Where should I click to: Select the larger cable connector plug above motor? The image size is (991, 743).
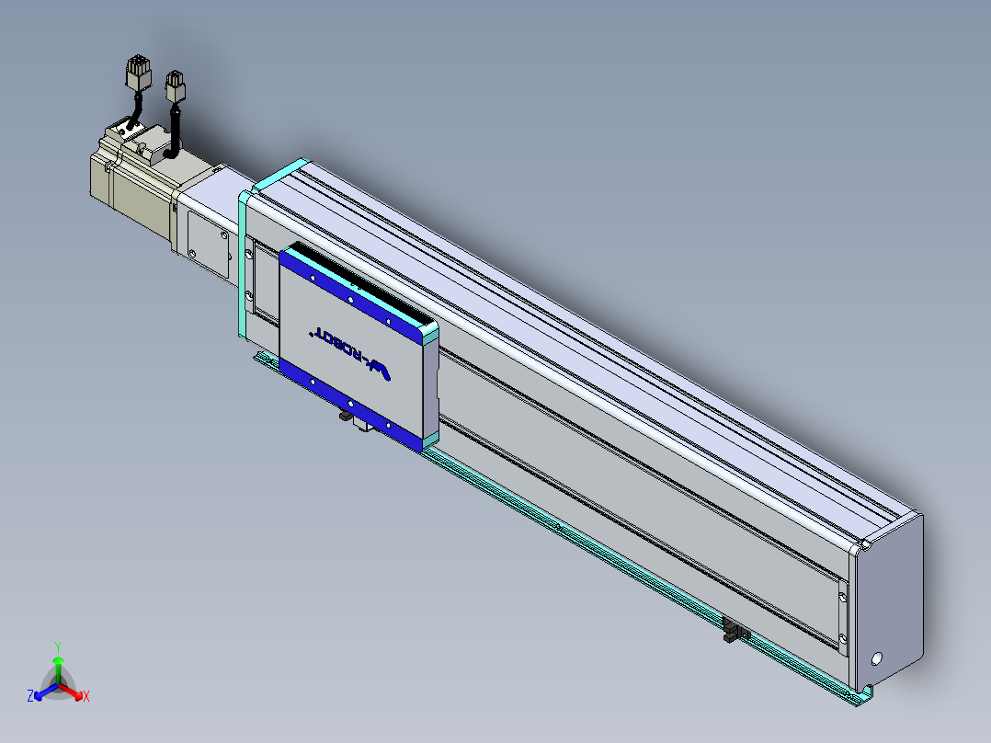[139, 74]
